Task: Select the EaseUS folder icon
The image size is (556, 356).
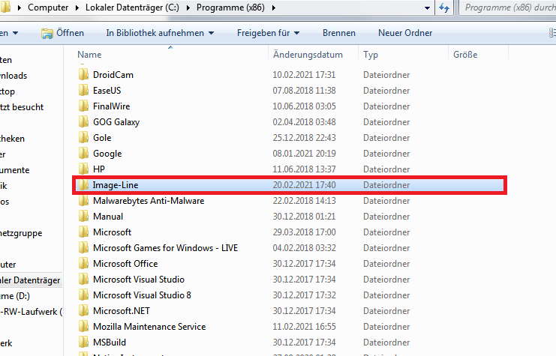Action: coord(83,91)
